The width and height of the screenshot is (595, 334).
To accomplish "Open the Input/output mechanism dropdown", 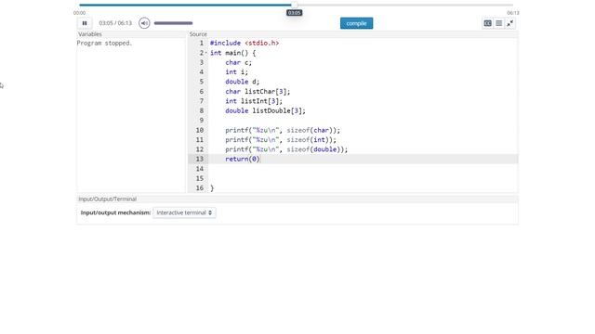I will tap(184, 212).
